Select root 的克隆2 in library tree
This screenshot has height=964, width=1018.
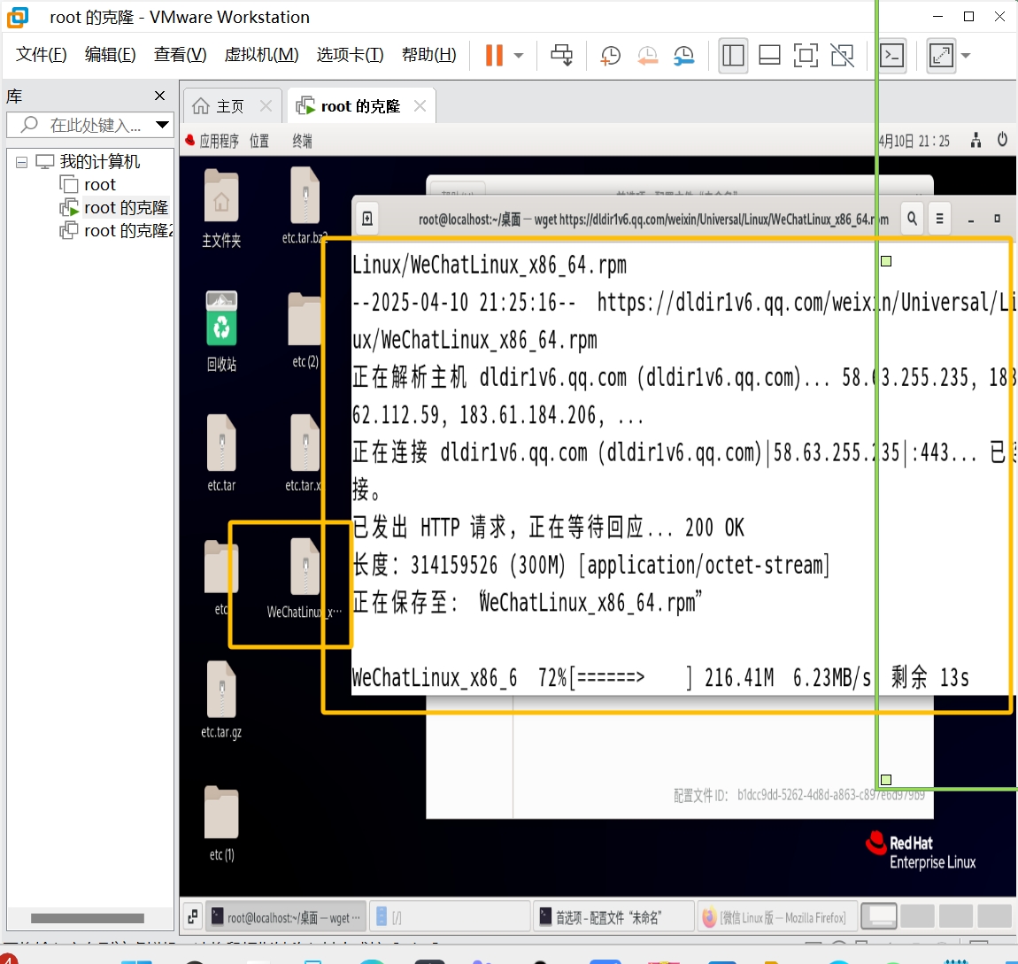coord(116,230)
